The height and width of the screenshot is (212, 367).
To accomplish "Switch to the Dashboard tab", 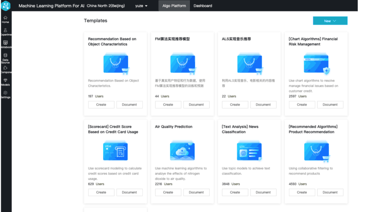I will [x=203, y=6].
